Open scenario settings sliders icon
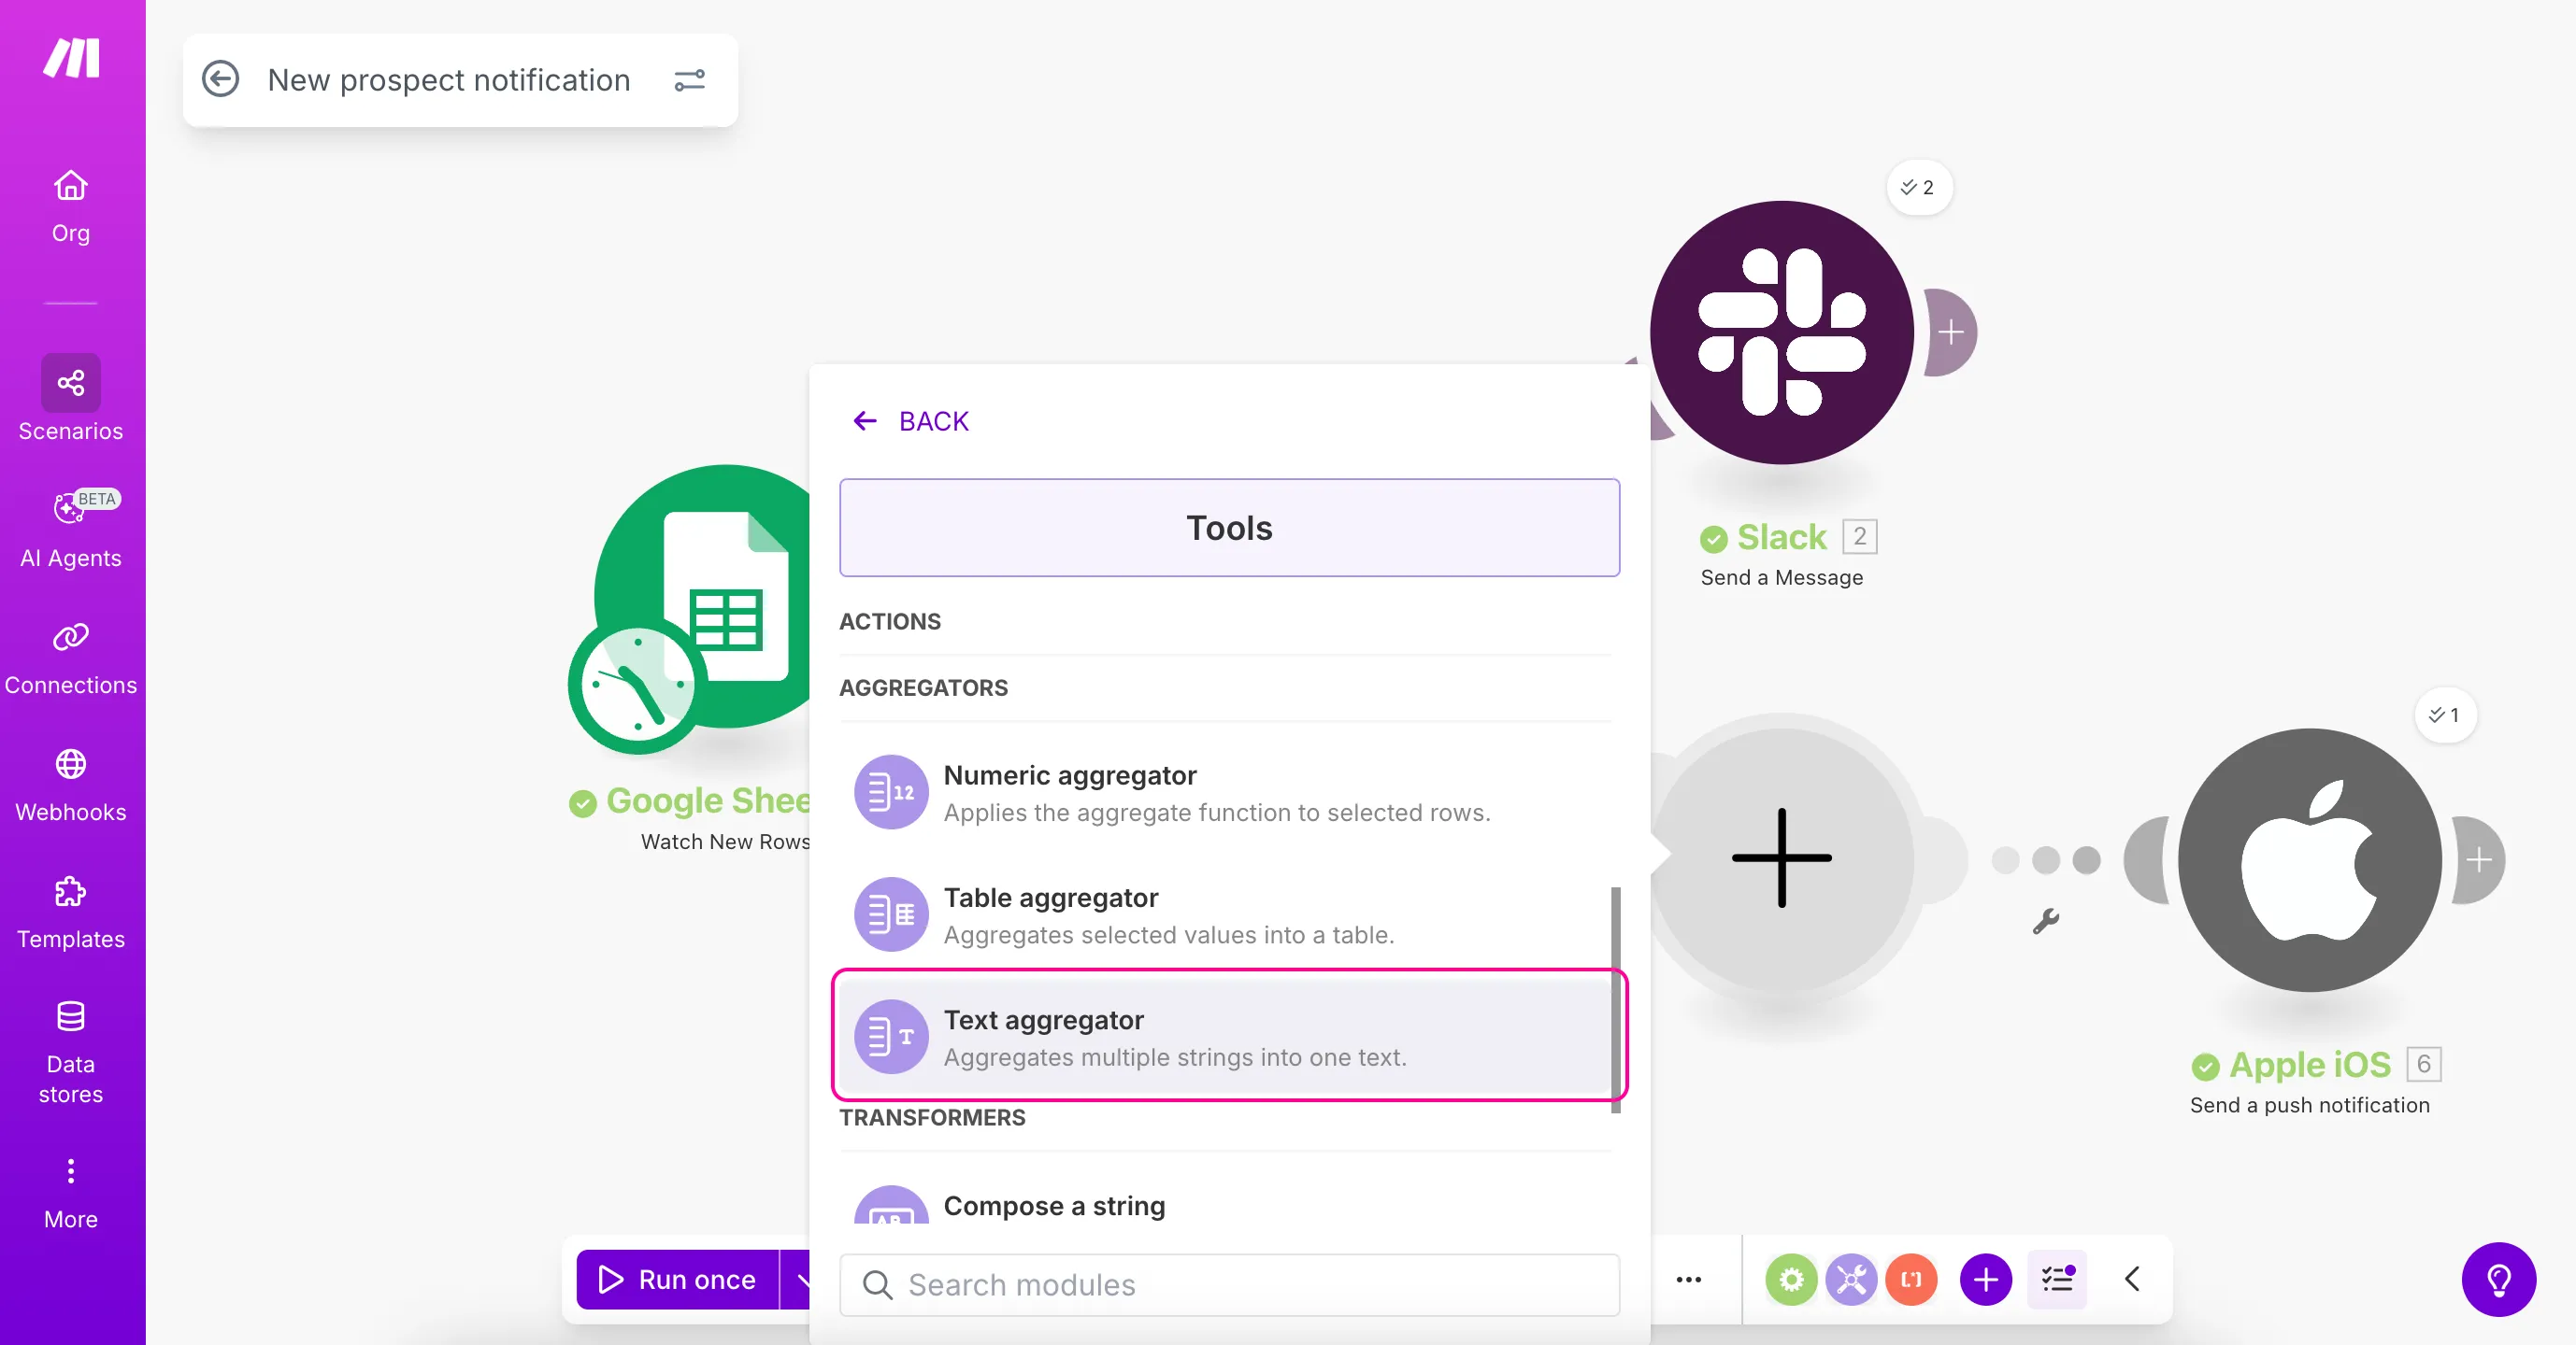Screen dimensions: 2576x1345 689,80
